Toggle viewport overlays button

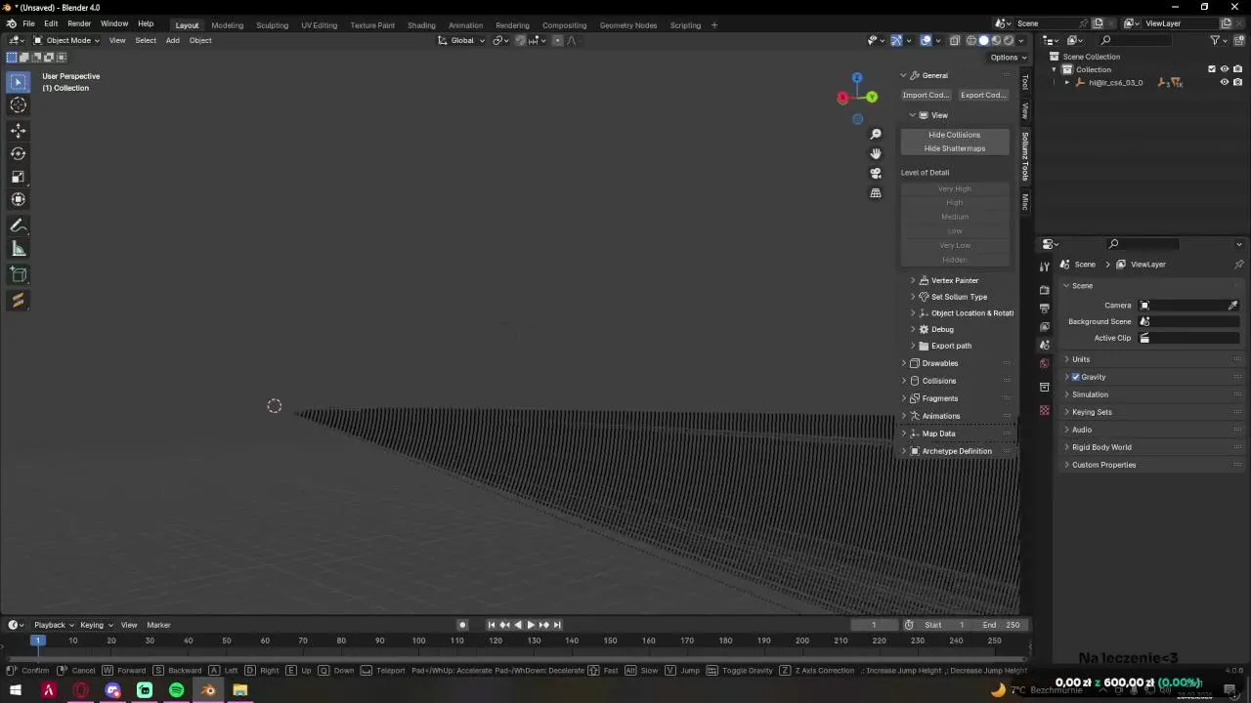(926, 40)
